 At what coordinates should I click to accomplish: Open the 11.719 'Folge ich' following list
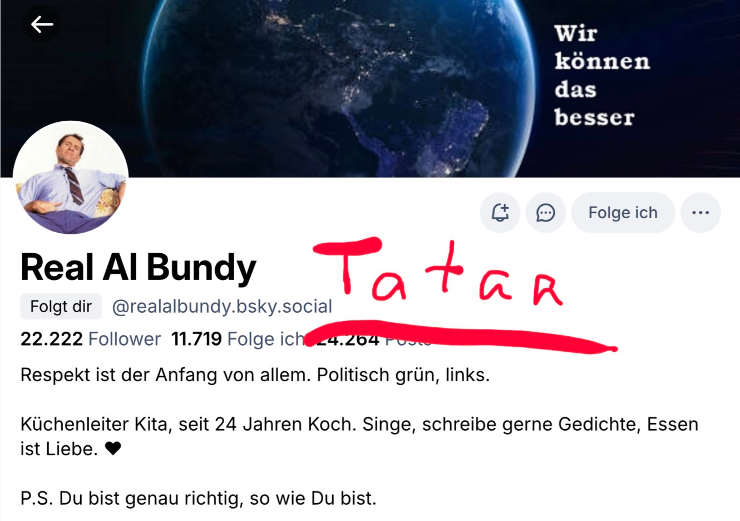pyautogui.click(x=238, y=338)
